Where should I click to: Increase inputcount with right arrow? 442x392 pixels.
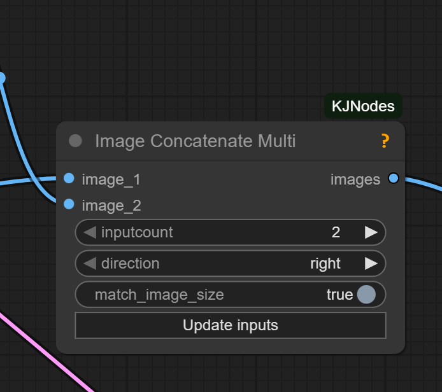371,232
